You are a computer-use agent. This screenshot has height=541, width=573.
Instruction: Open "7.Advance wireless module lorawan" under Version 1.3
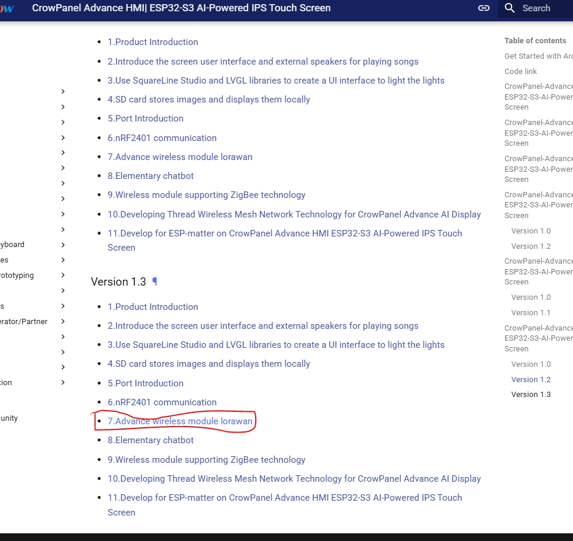180,421
